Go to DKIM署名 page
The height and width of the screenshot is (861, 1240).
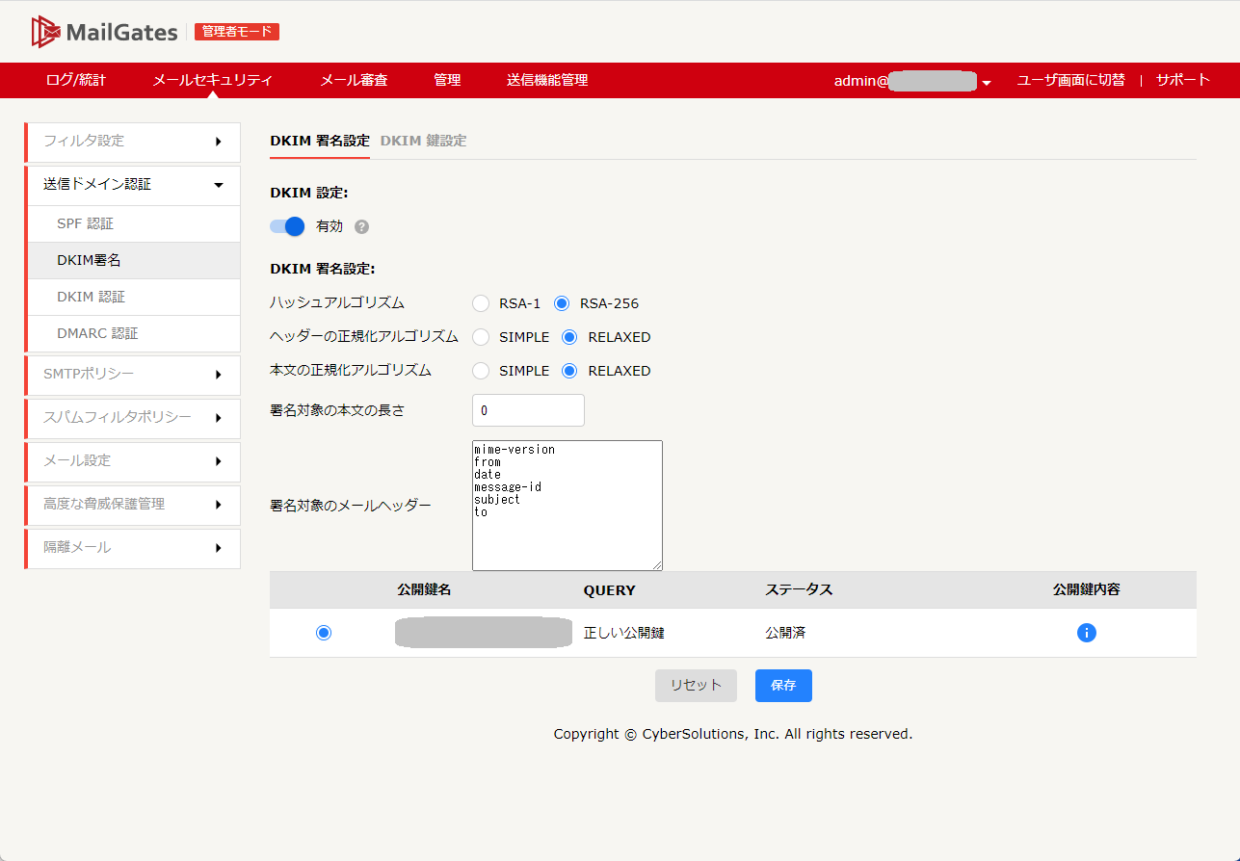click(x=133, y=261)
